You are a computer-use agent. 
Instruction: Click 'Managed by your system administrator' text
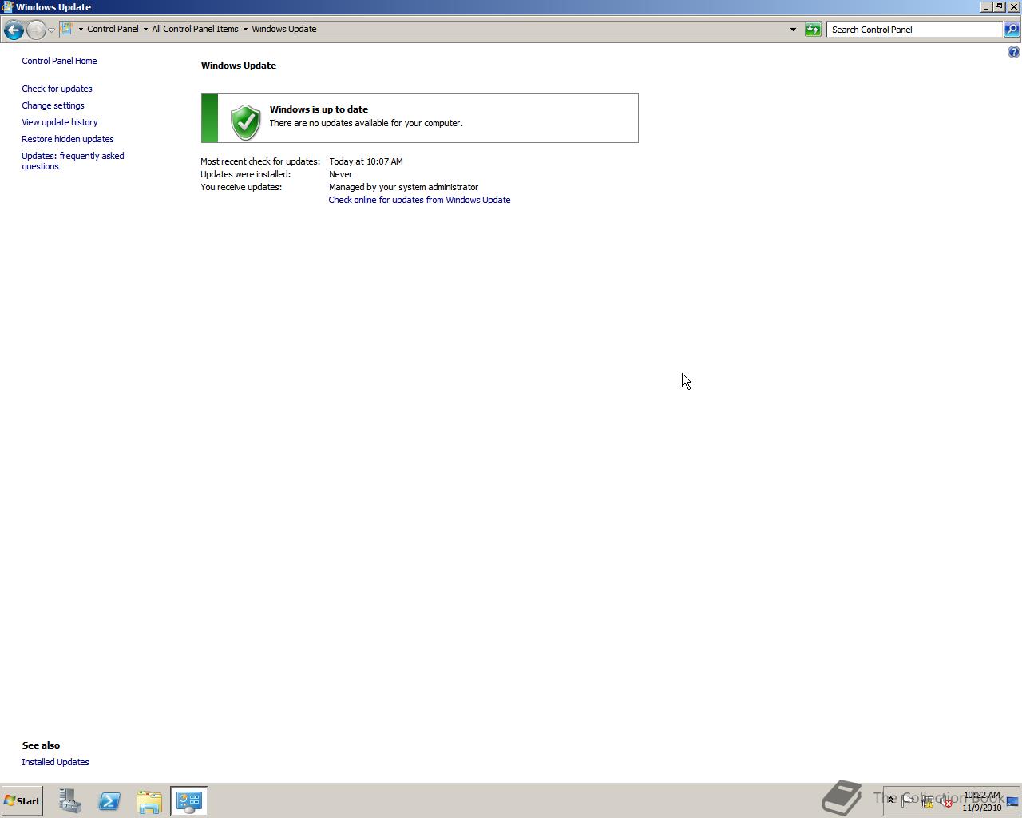coord(403,187)
